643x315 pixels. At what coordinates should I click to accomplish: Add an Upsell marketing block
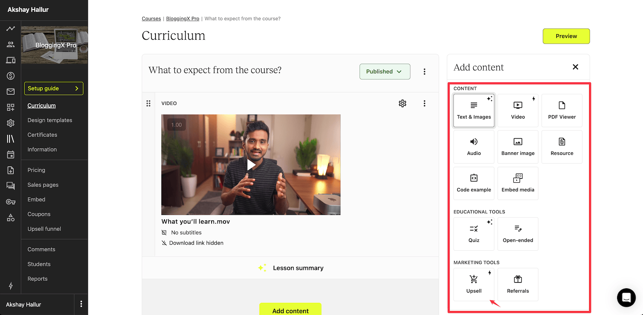coord(474,284)
